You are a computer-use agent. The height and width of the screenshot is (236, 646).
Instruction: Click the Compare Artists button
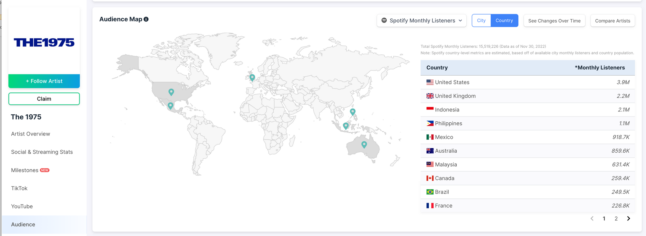pyautogui.click(x=612, y=21)
